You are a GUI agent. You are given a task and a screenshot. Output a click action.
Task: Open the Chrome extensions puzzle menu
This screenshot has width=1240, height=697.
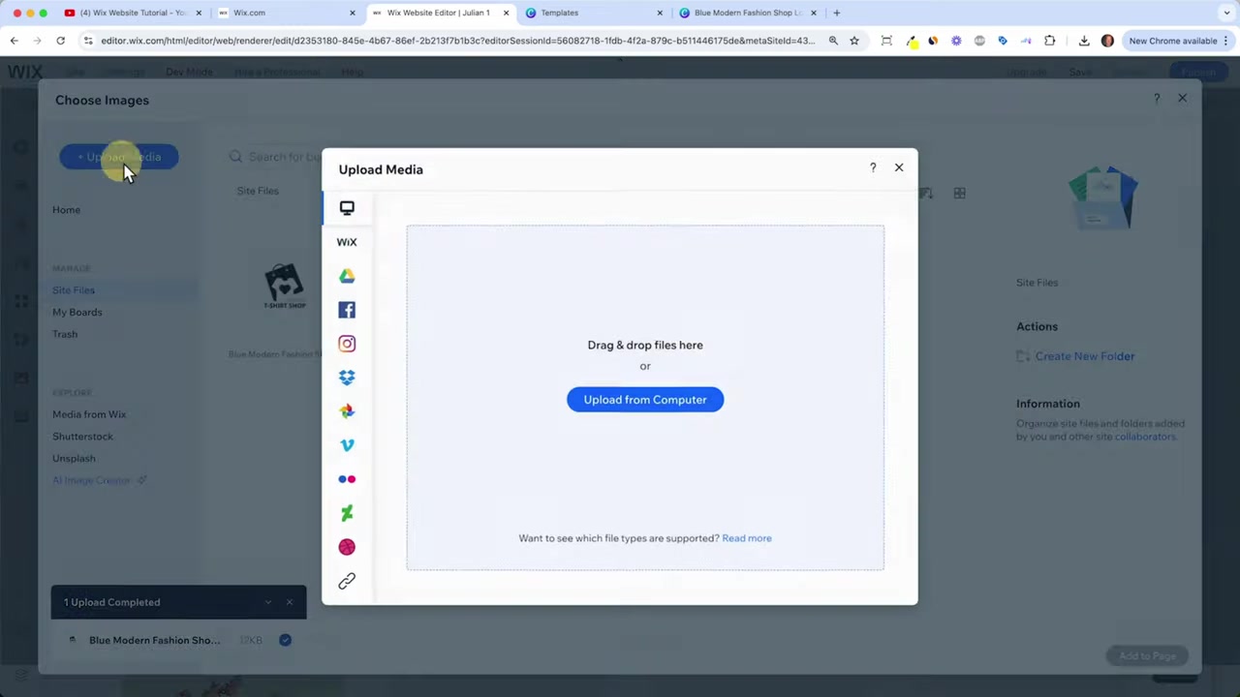coord(1049,41)
